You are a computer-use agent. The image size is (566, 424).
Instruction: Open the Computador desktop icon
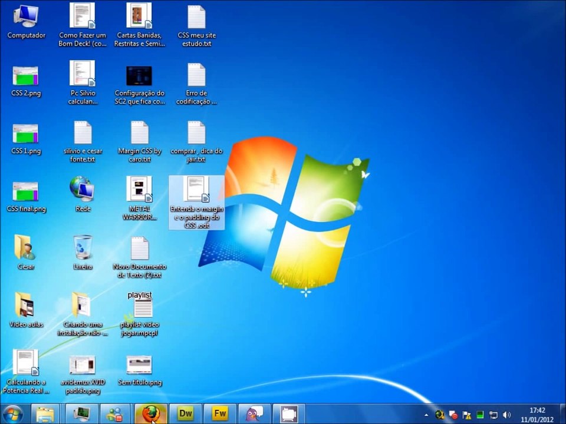[26, 22]
